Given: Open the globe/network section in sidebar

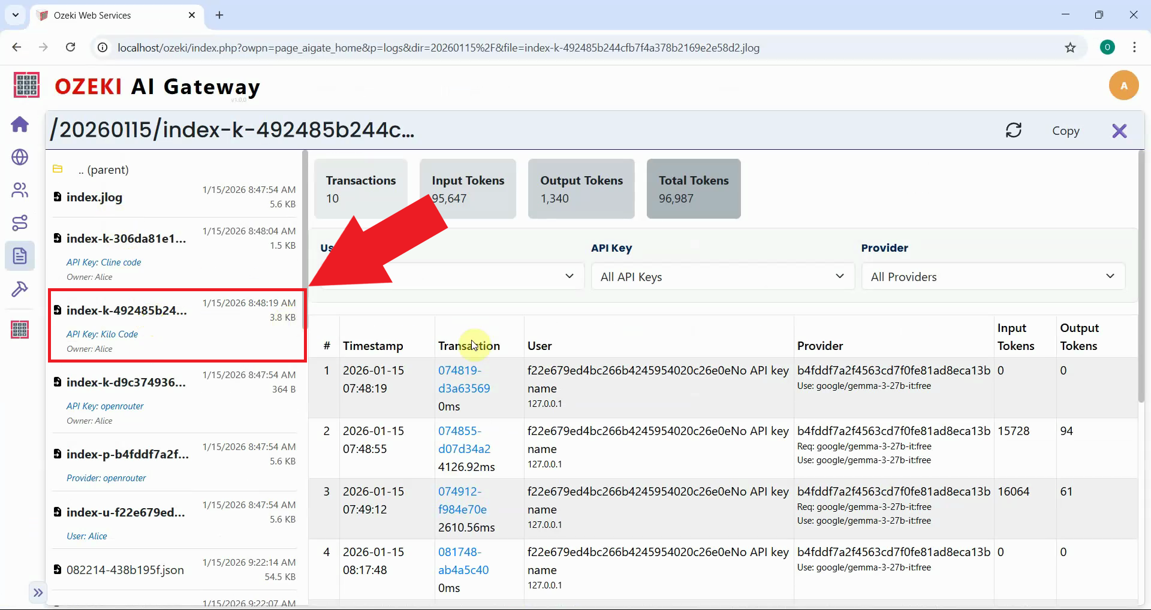Looking at the screenshot, I should [20, 158].
